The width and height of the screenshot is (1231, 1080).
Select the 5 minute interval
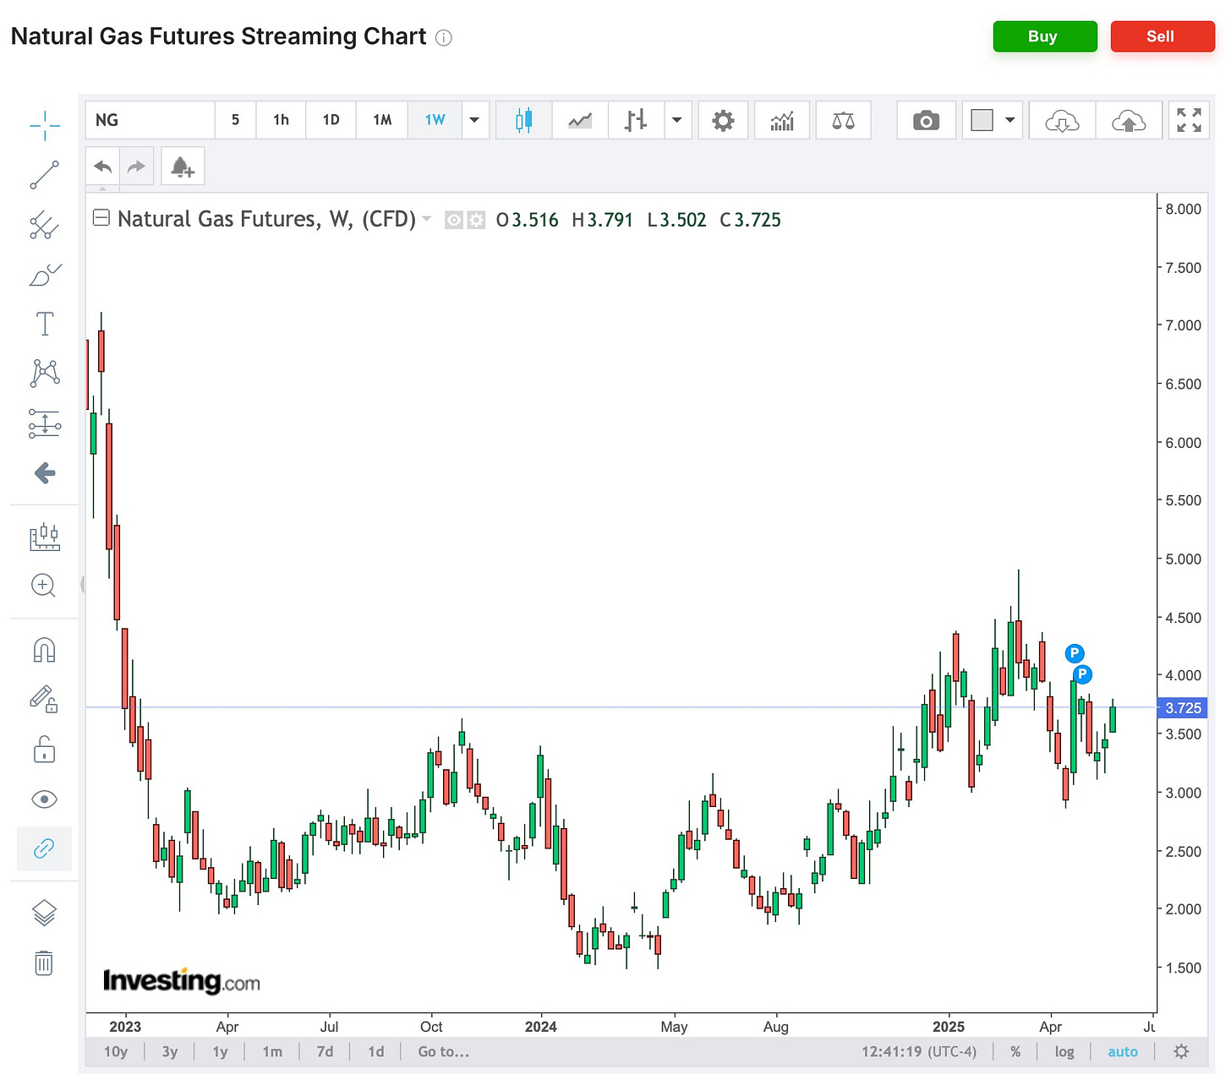(235, 120)
